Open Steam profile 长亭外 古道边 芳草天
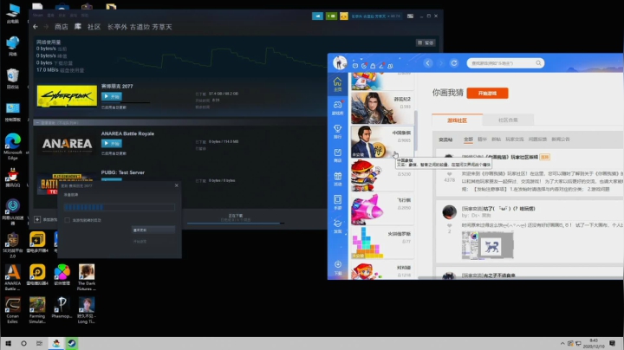Screen dimensions: 624x350 click(x=140, y=27)
